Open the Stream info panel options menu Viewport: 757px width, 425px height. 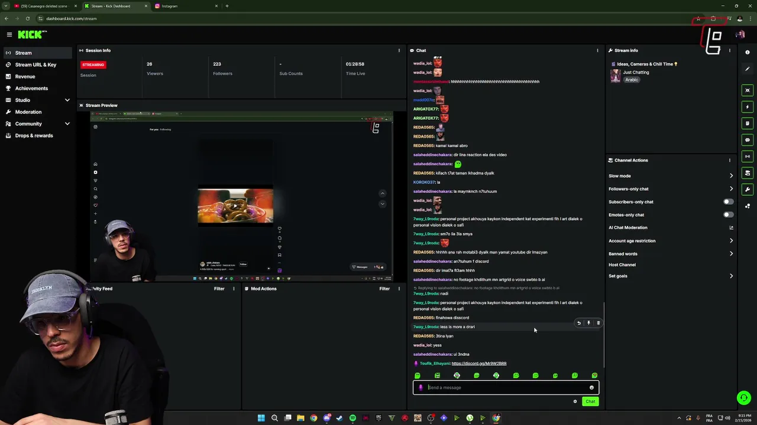coord(729,50)
